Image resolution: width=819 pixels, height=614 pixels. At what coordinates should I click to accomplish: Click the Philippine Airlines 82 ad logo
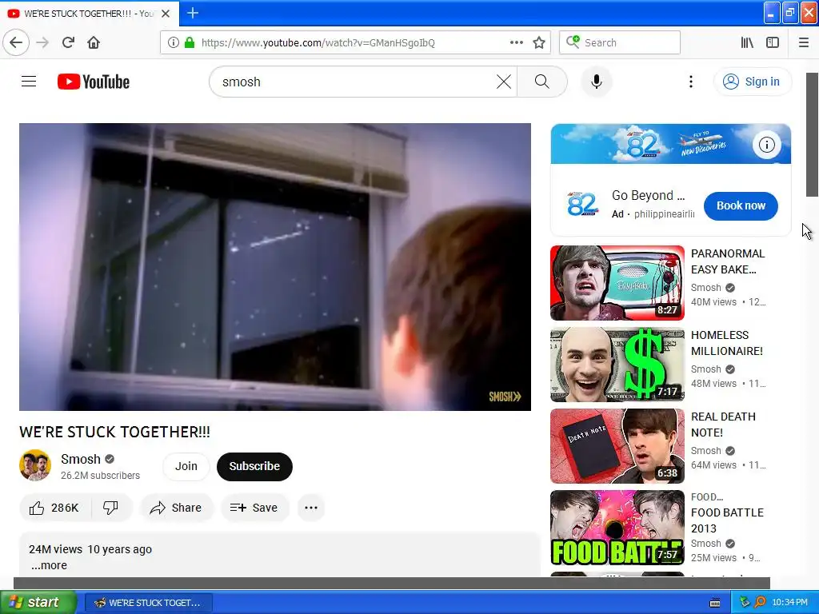click(x=582, y=205)
